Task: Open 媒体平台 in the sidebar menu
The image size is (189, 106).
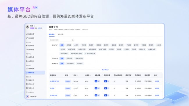Action: point(35,73)
